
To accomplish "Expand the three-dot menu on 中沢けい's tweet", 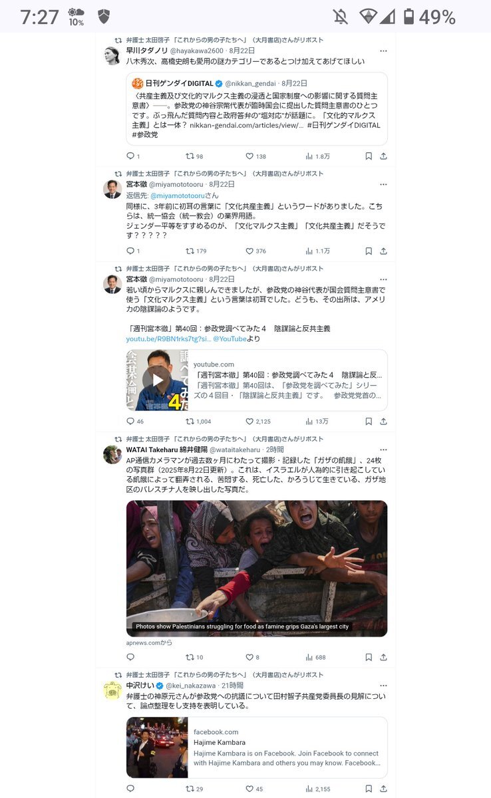I will pyautogui.click(x=383, y=685).
